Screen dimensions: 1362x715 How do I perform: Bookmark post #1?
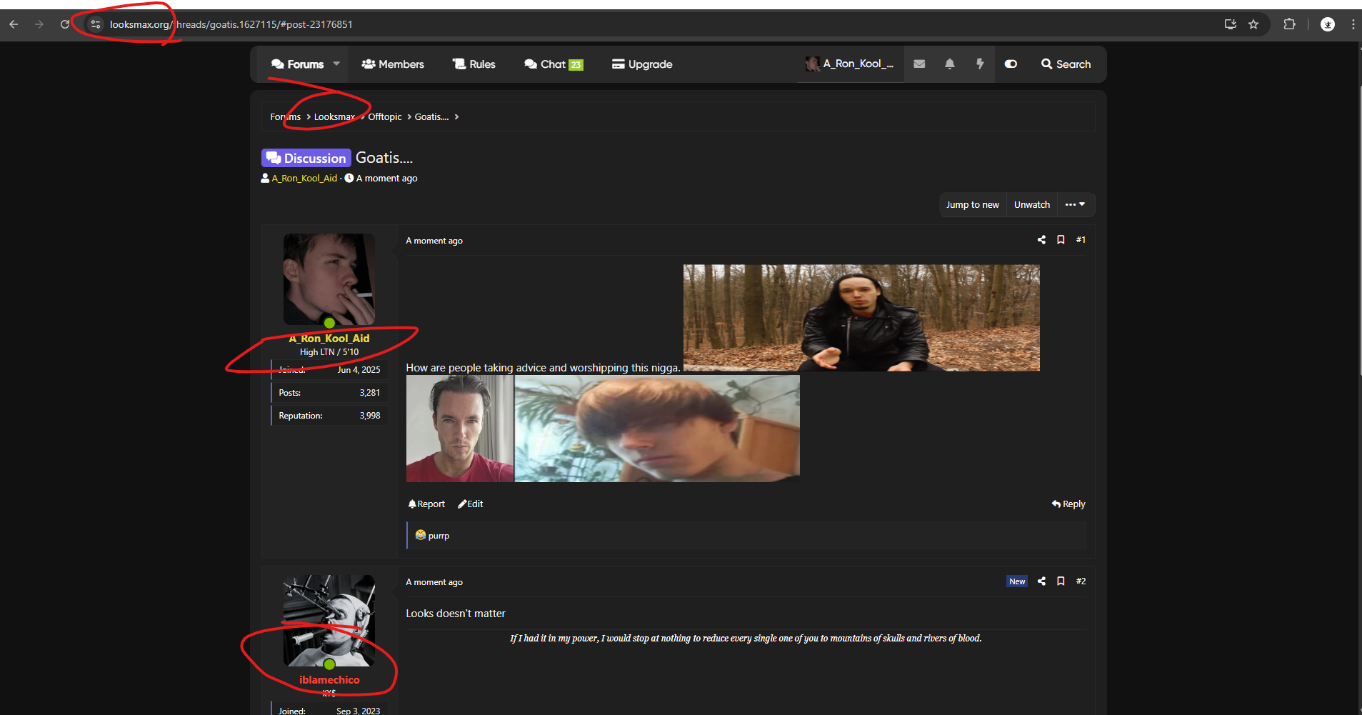click(1061, 240)
